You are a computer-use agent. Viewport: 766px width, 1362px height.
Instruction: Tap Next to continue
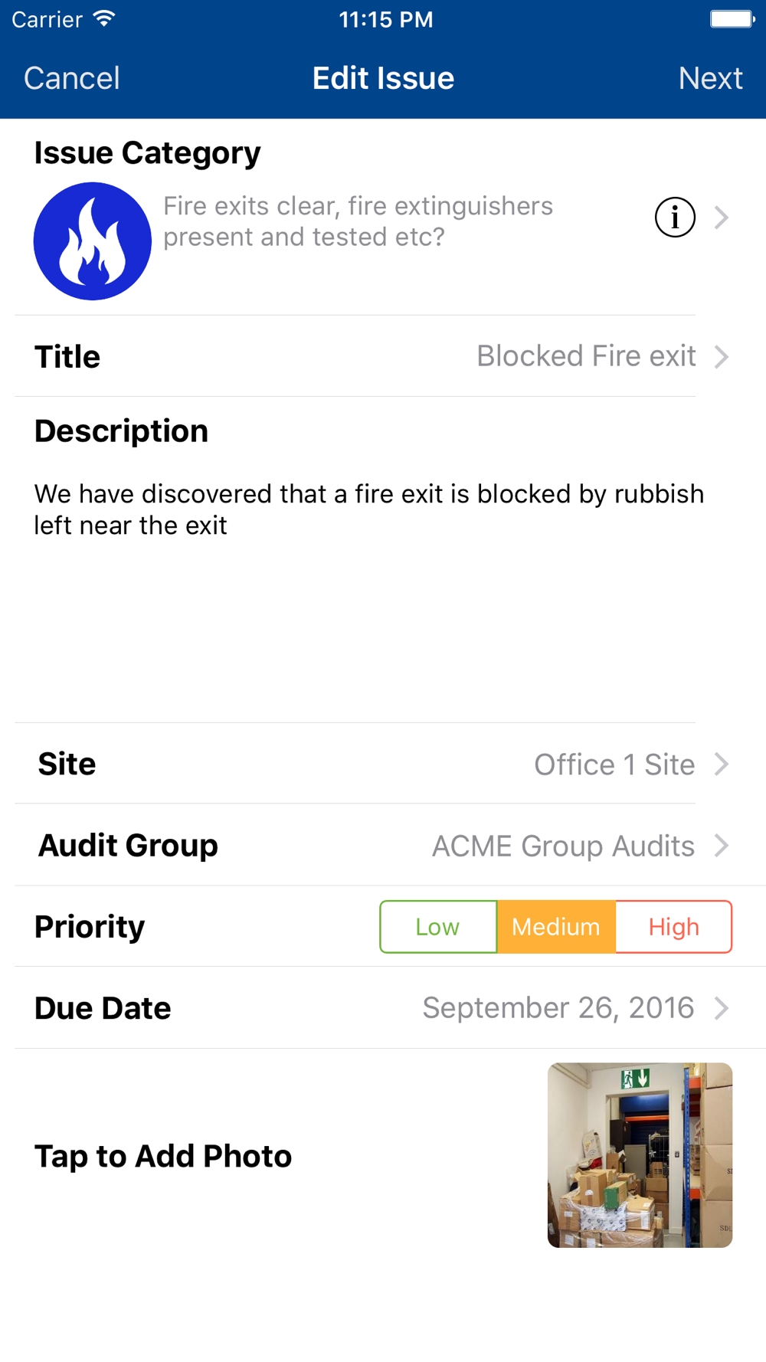710,78
